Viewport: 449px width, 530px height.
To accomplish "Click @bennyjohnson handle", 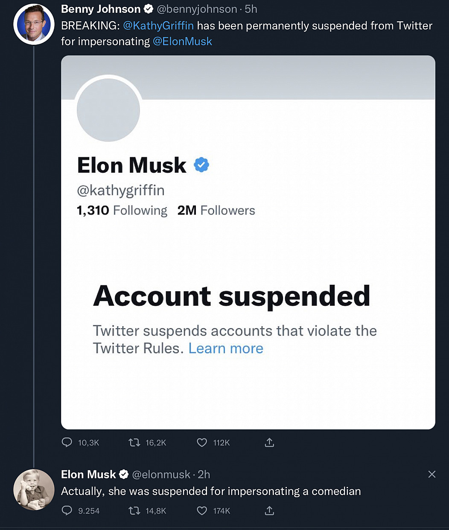I will tap(197, 9).
